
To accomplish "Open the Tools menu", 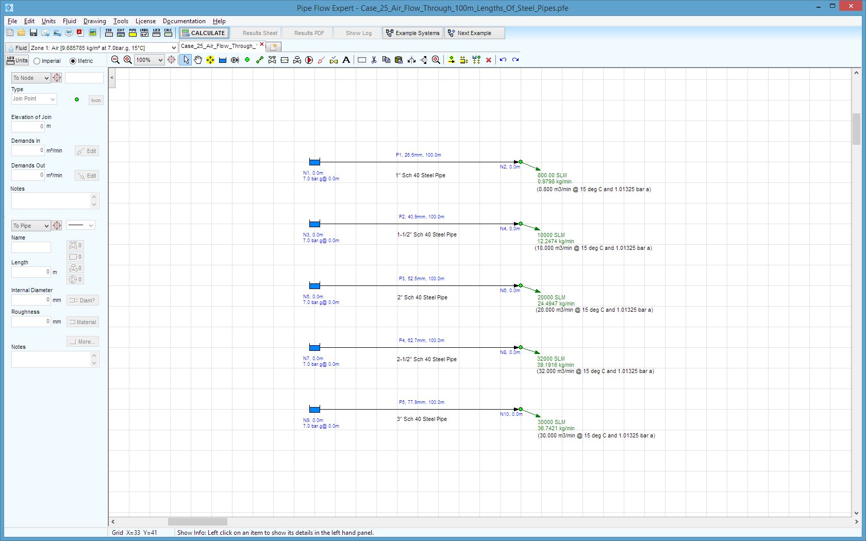I will [x=121, y=21].
